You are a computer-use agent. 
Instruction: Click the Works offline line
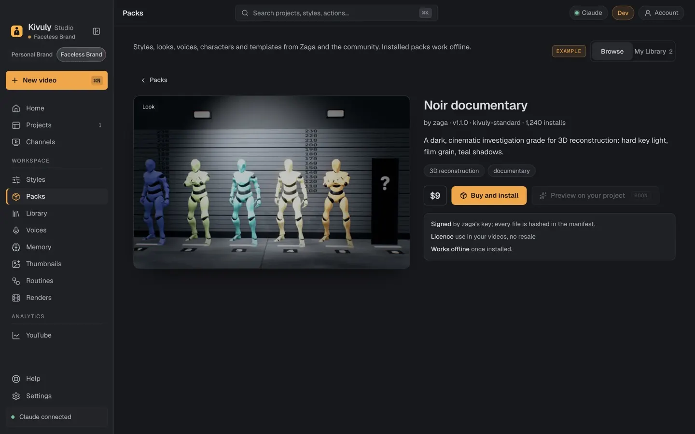click(x=472, y=249)
